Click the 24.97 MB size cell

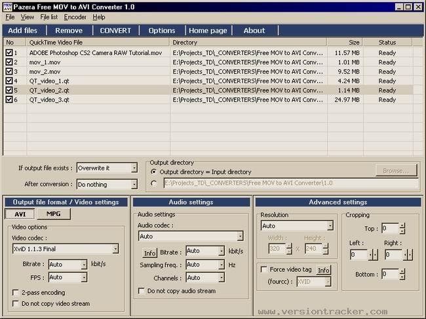coord(347,100)
